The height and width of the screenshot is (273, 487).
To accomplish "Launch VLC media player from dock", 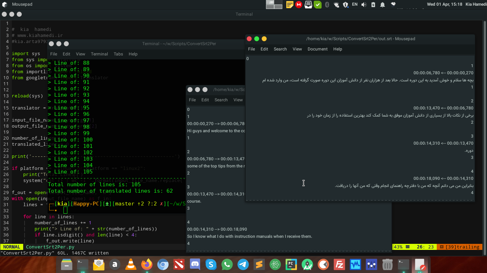I will (x=131, y=264).
